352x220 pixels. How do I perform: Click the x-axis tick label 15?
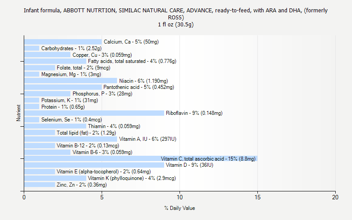[x=257, y=197]
